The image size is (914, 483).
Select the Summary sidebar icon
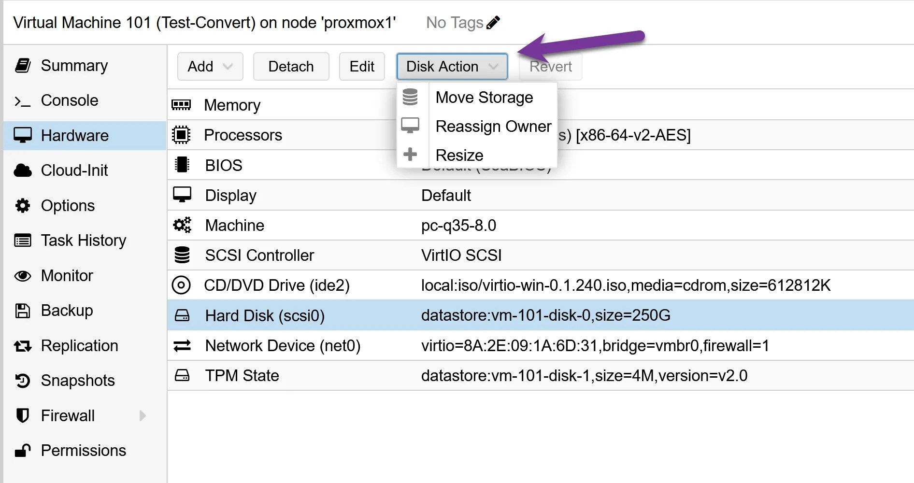coord(23,65)
